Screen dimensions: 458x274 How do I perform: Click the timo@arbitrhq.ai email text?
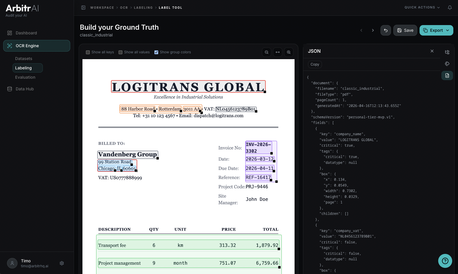point(35,266)
